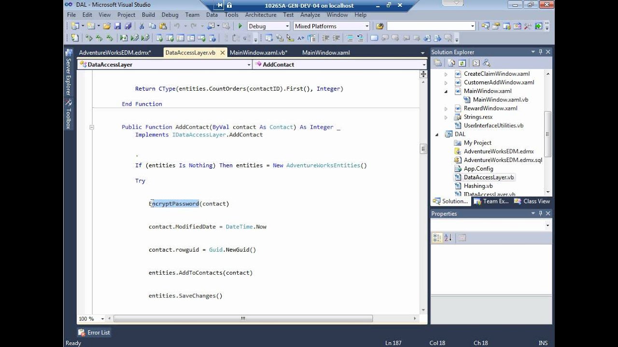Image resolution: width=618 pixels, height=347 pixels.
Task: Open the Toolbox wrench-hammer icon
Action: point(528,26)
